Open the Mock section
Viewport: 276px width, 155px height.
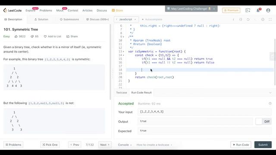pos(60,10)
